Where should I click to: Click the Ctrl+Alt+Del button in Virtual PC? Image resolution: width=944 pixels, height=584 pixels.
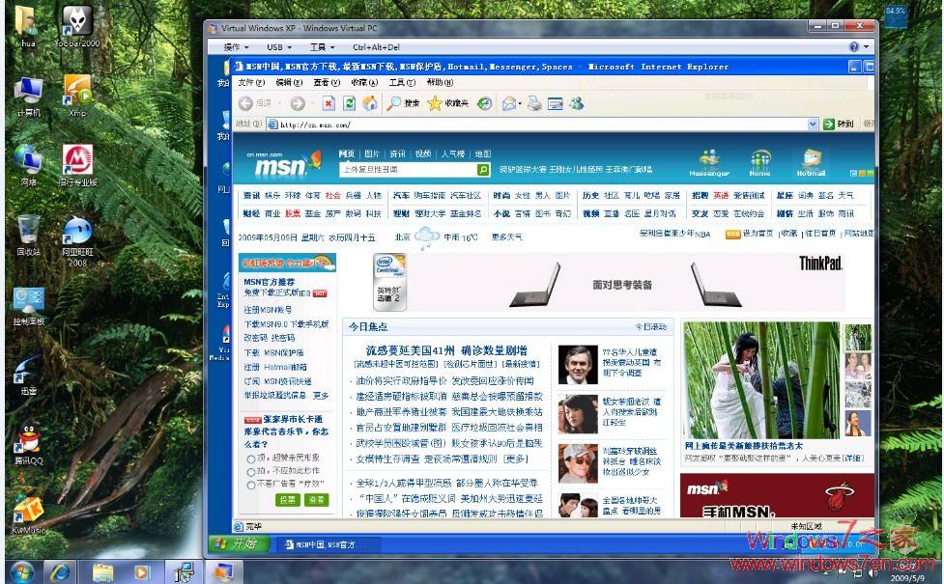376,46
